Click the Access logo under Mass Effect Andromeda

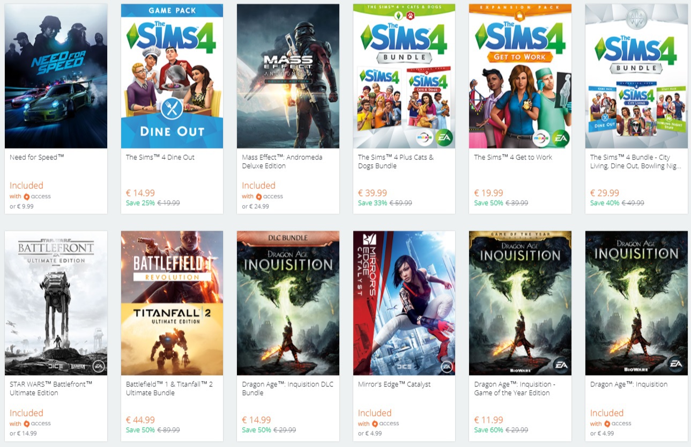tap(269, 196)
